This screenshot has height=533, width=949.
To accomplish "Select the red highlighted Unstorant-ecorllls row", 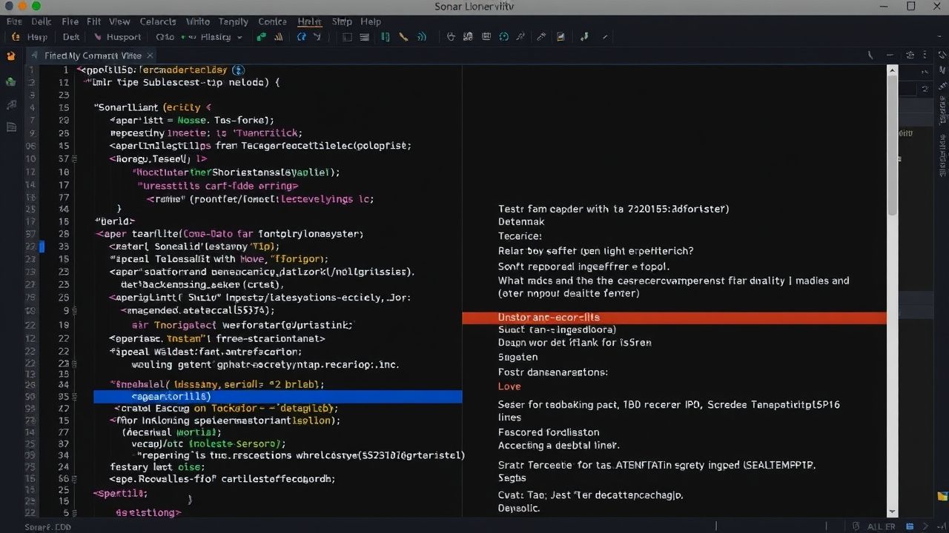I will 674,318.
